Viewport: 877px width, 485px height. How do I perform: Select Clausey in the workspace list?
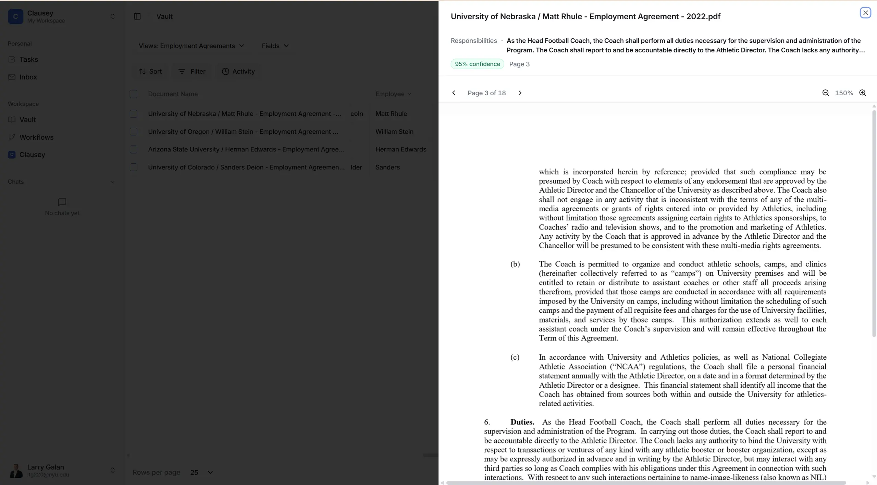32,154
